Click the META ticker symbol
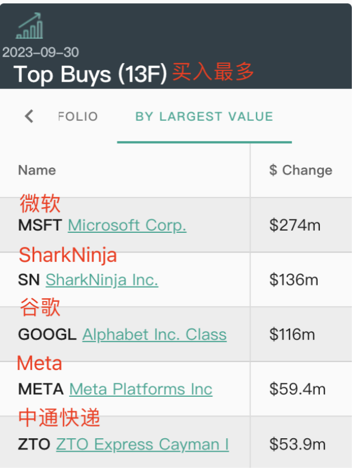The image size is (353, 469). 41,389
